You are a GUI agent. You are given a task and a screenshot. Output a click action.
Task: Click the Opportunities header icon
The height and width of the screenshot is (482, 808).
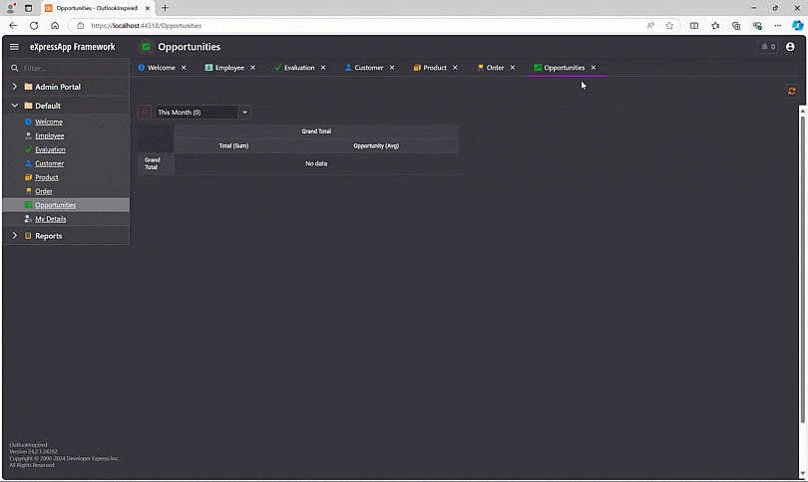(x=146, y=47)
